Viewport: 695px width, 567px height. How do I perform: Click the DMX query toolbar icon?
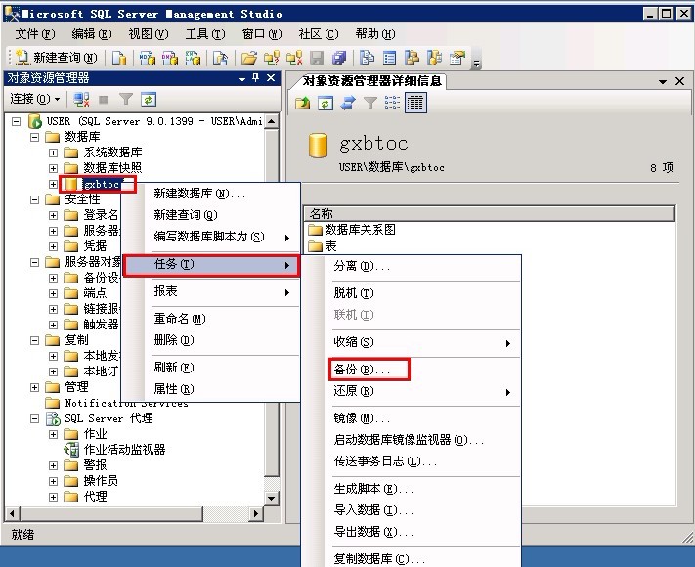[170, 58]
